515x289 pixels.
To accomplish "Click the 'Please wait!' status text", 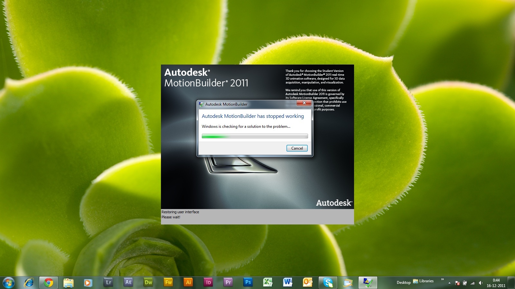I will point(171,217).
